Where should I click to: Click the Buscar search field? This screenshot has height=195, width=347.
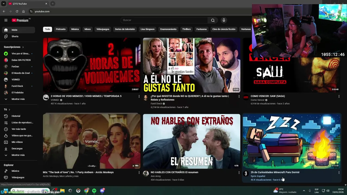pos(164,20)
